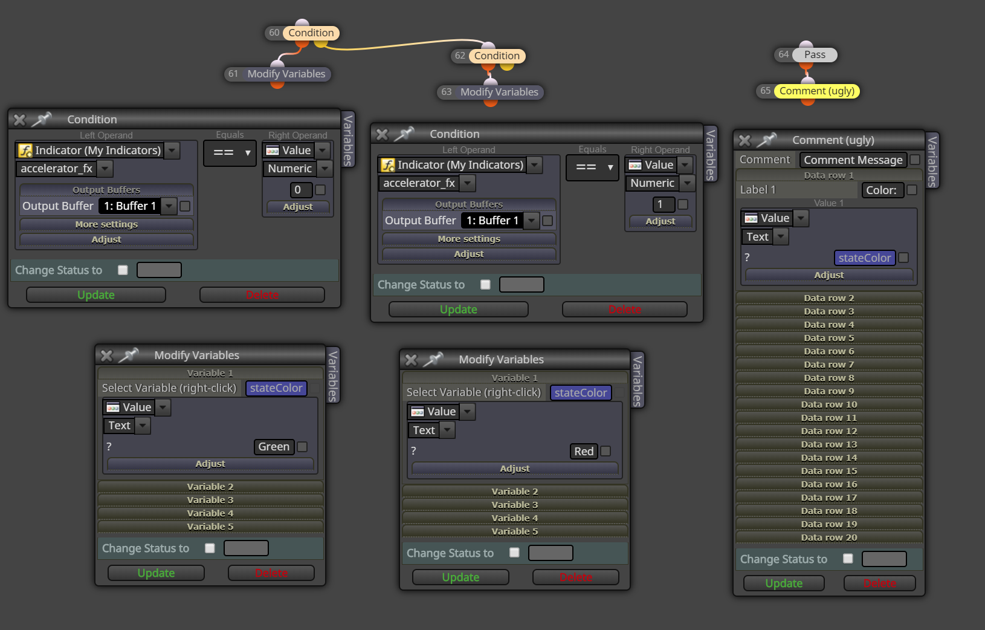Click pin icon of left Condition panel
985x630 pixels.
(x=42, y=119)
